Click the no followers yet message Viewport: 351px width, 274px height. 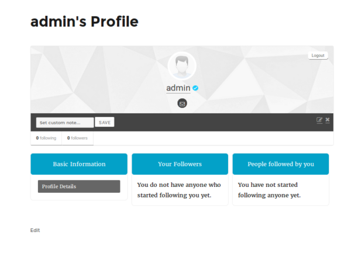tap(178, 190)
